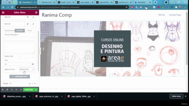Open the Apply Link On dropdown
189x106 pixels.
[x=27, y=69]
